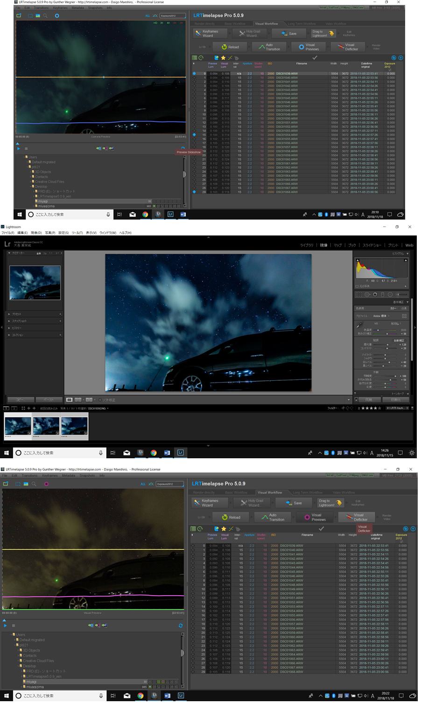Open the 編集(E) menu in Lightroom
The width and height of the screenshot is (421, 704).
click(23, 233)
